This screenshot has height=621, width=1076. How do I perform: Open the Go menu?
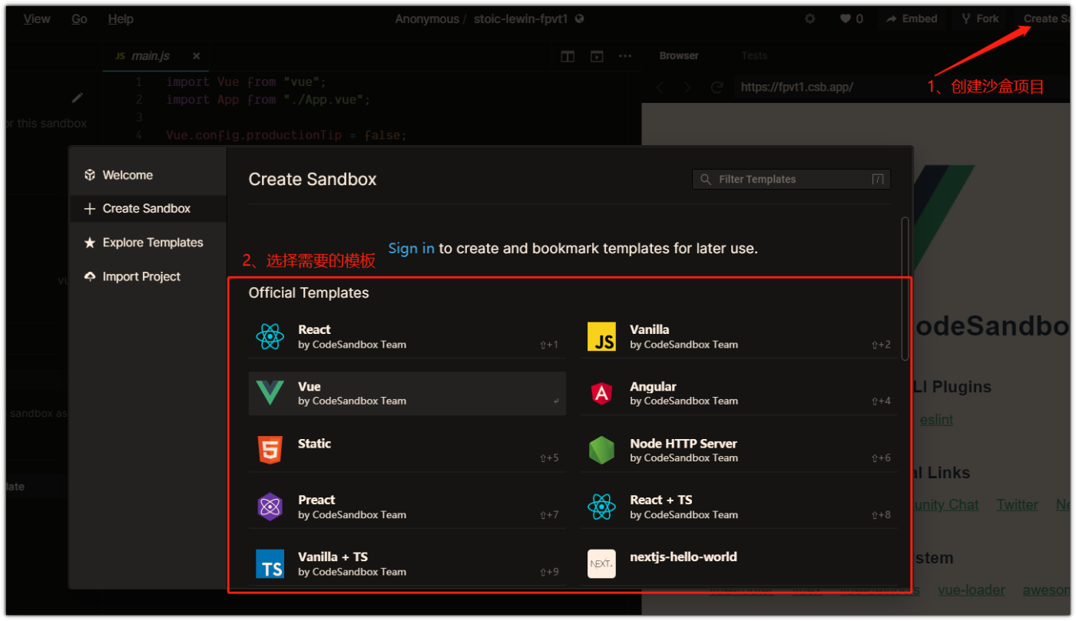[x=79, y=18]
